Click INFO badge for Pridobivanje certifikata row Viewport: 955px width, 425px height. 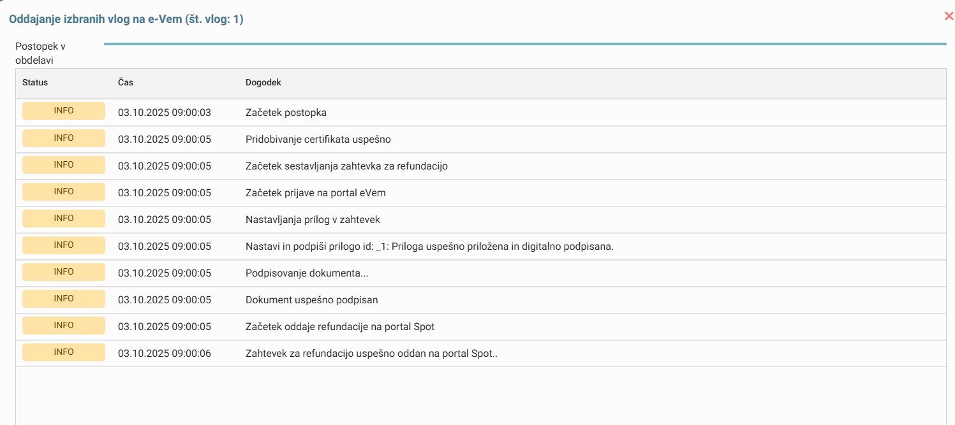(64, 138)
